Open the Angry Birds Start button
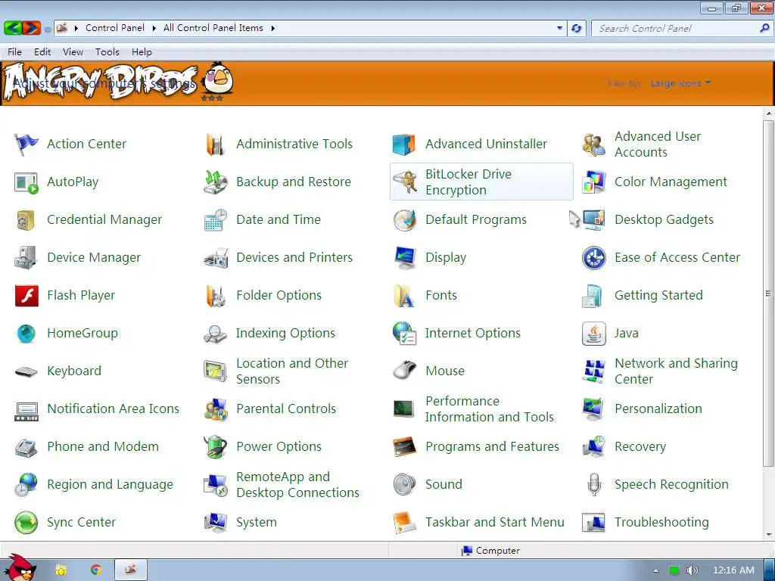 [19, 567]
